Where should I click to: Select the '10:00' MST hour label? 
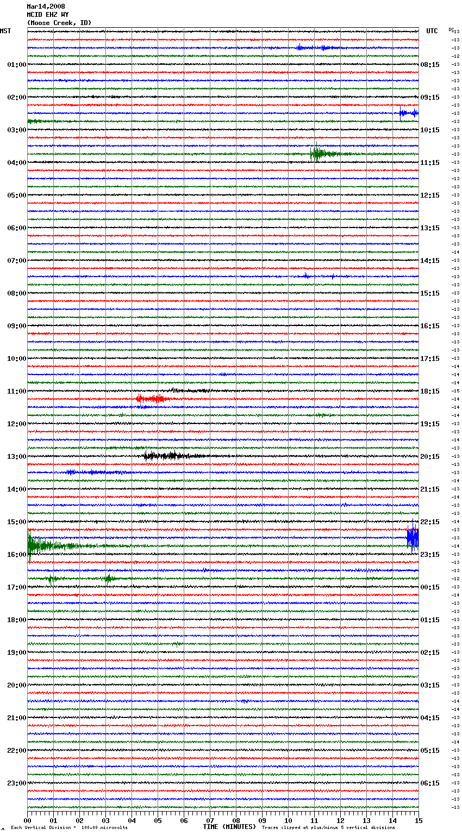click(17, 359)
